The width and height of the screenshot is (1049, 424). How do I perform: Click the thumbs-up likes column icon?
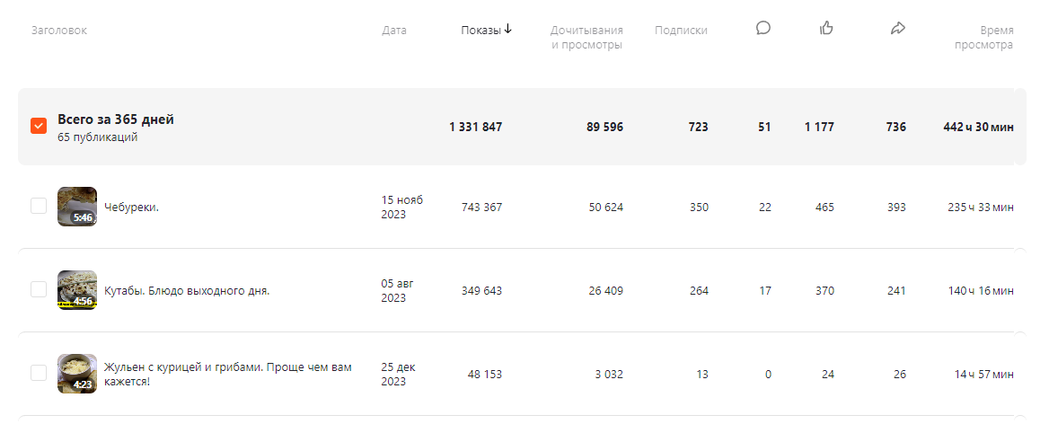pos(826,28)
